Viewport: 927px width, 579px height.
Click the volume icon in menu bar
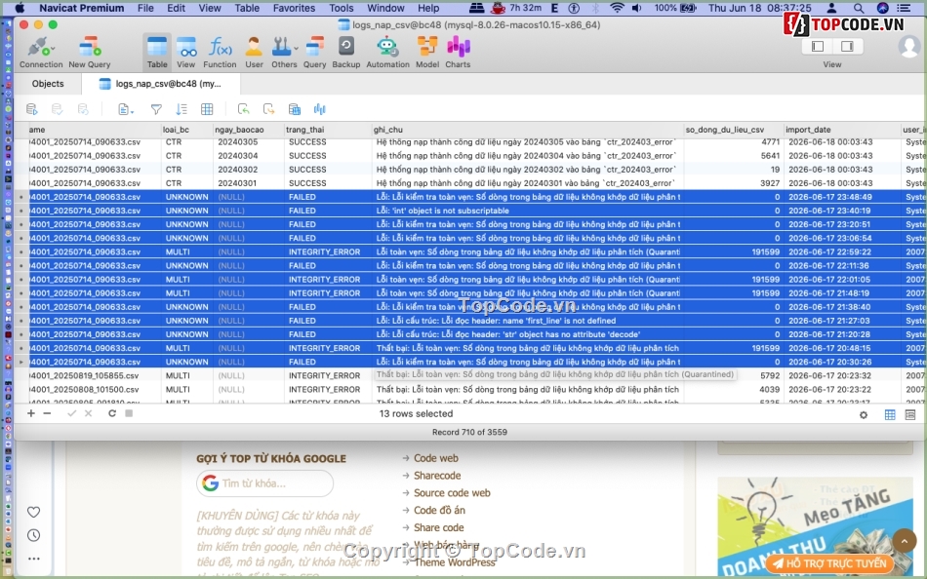637,8
